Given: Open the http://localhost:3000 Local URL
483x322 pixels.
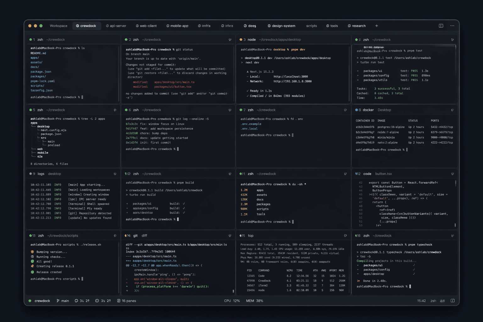Looking at the screenshot, I should click(291, 77).
